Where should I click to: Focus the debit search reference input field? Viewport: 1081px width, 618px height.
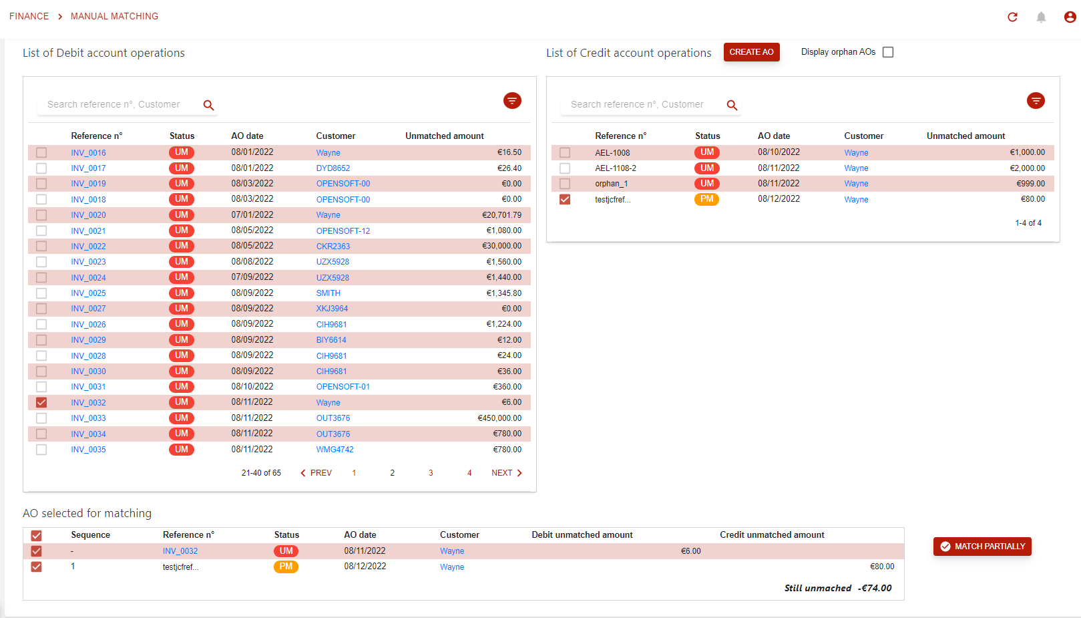(120, 104)
